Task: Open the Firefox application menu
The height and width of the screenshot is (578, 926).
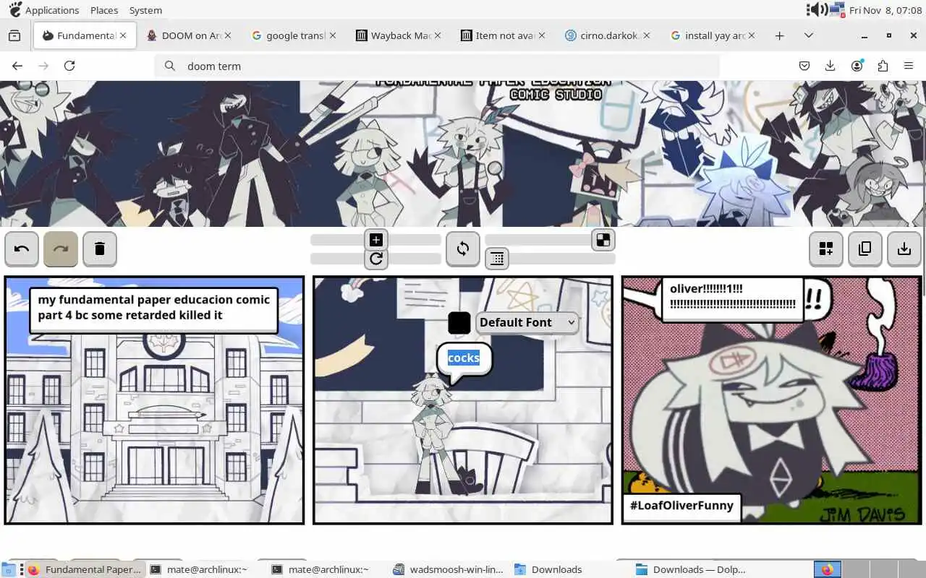Action: pyautogui.click(x=909, y=66)
